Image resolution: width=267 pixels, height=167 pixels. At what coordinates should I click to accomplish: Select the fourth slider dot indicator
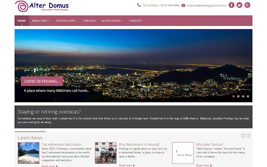click(248, 96)
